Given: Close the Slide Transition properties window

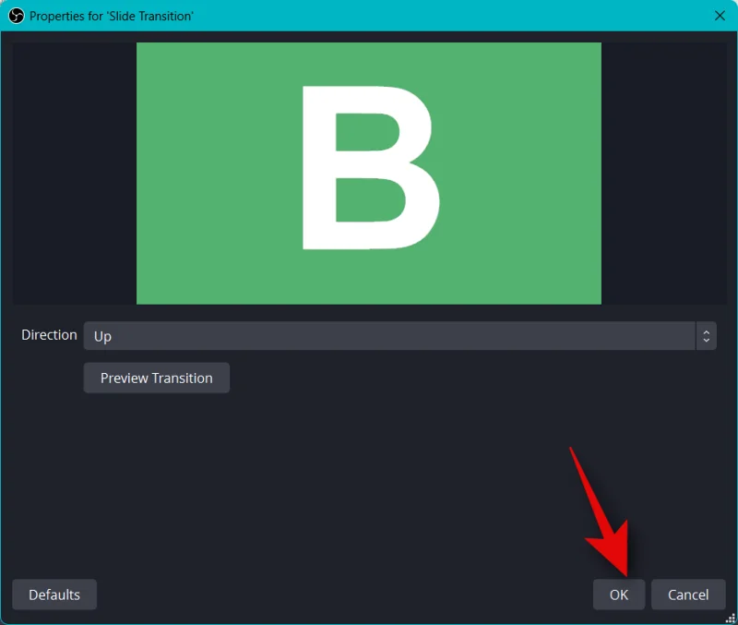Looking at the screenshot, I should (720, 16).
